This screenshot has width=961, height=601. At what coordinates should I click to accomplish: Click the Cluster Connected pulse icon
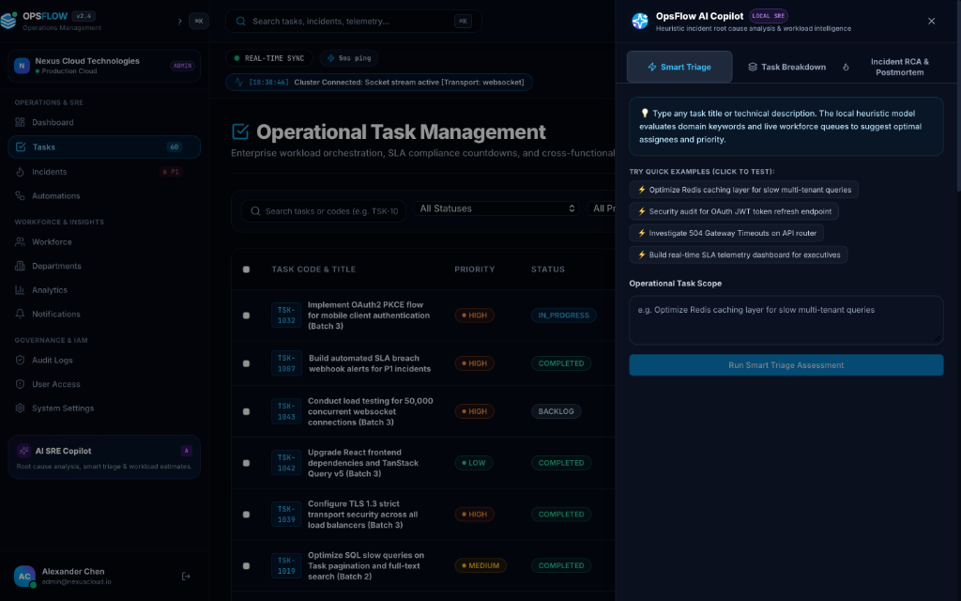pos(239,83)
